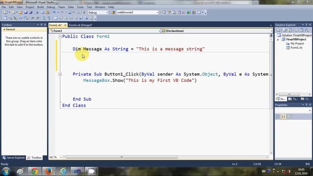Click Windows Start orb
Image resolution: width=313 pixels, height=176 pixels.
(x=6, y=172)
